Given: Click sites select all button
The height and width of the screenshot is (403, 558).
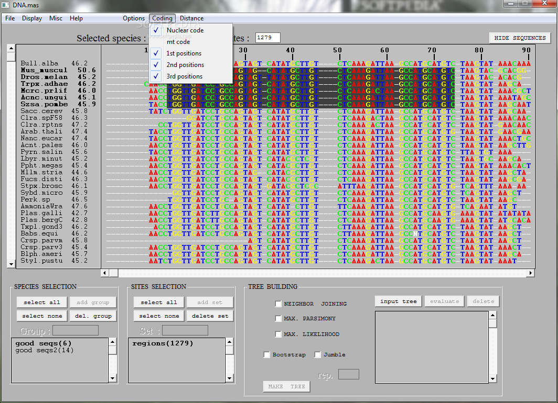Looking at the screenshot, I should point(159,302).
